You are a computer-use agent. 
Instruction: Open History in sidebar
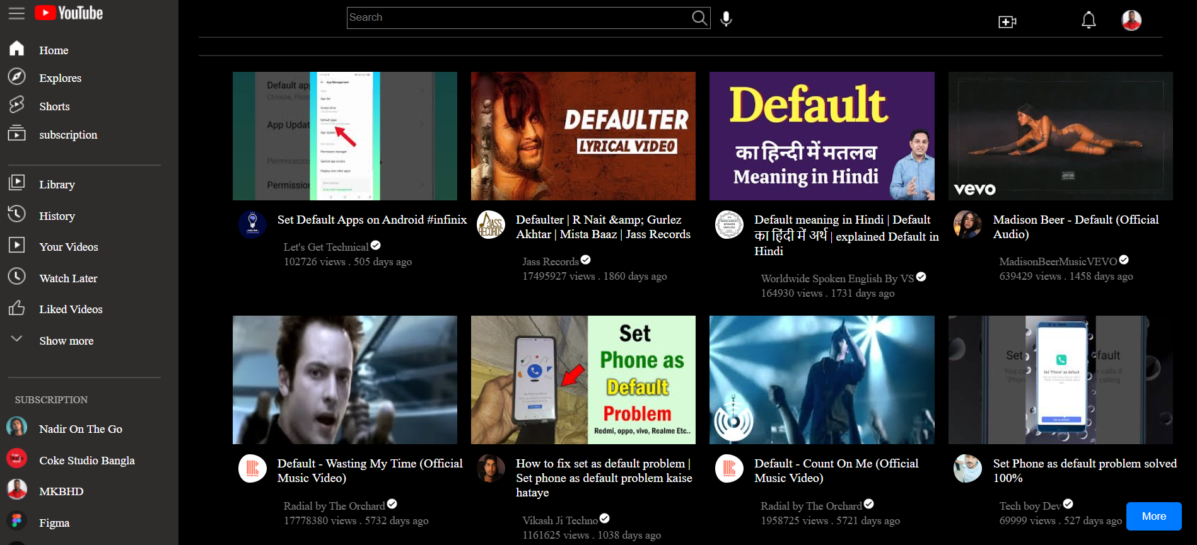57,216
